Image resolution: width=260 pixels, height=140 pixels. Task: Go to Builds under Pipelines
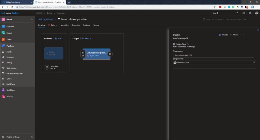click(x=9, y=52)
